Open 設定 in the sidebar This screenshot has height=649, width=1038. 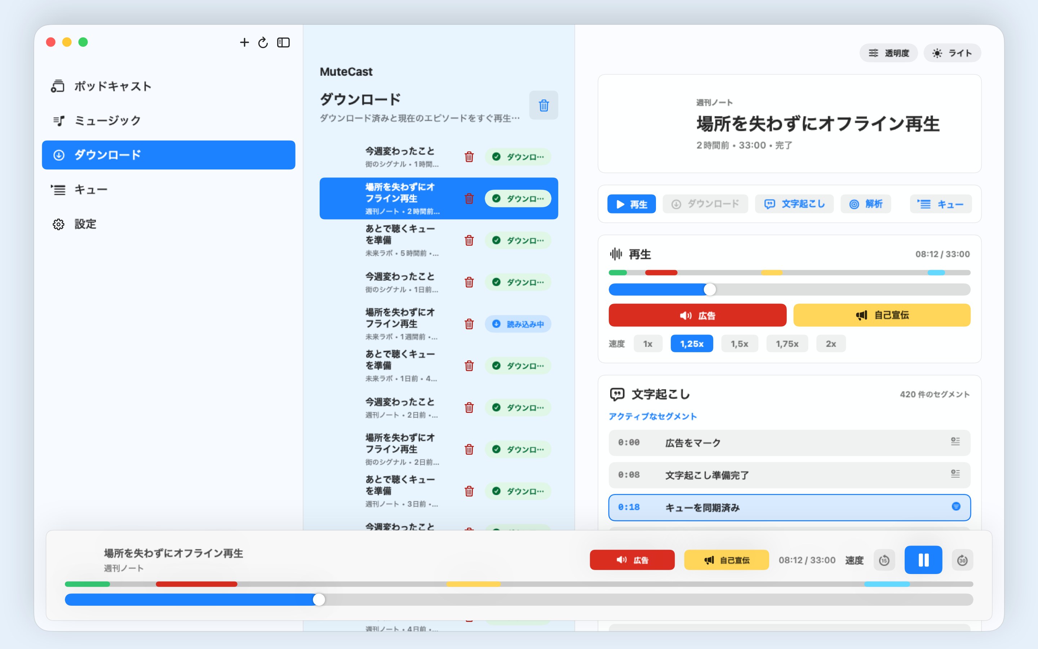coord(168,224)
